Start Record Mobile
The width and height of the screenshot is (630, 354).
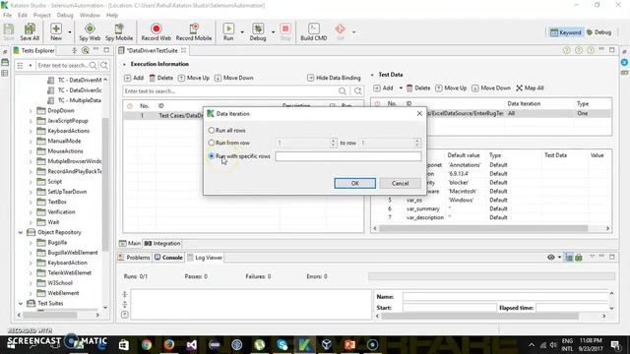click(x=194, y=31)
